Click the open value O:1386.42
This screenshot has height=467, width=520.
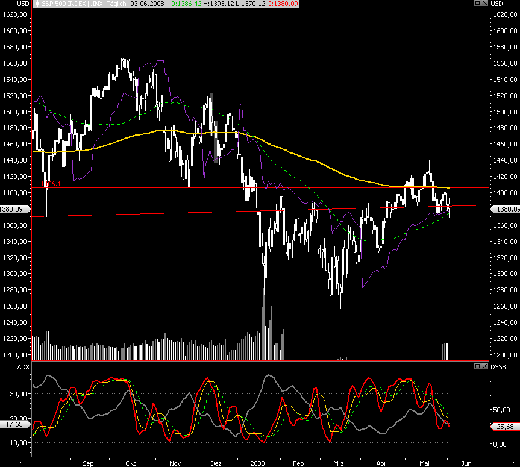click(x=186, y=4)
